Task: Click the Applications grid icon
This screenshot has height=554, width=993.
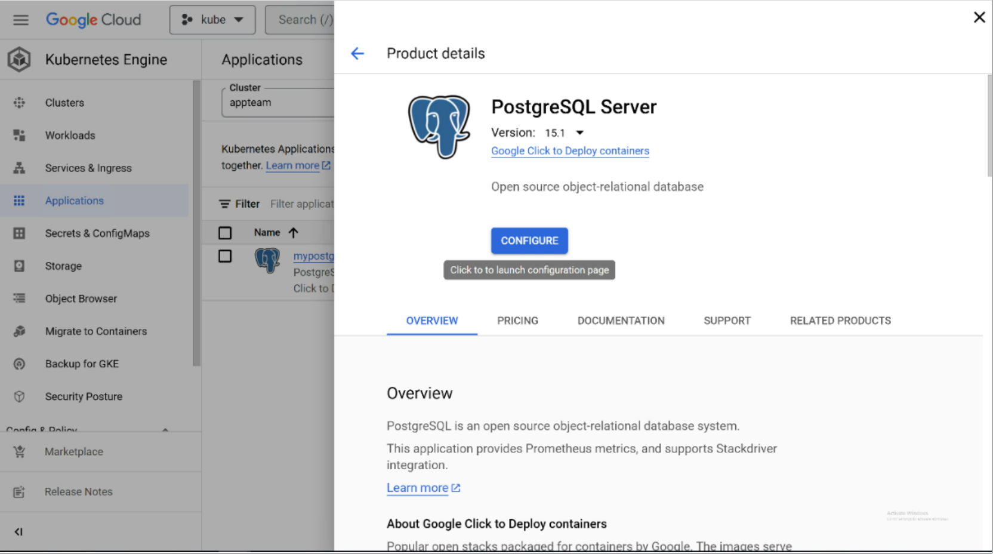Action: tap(19, 201)
